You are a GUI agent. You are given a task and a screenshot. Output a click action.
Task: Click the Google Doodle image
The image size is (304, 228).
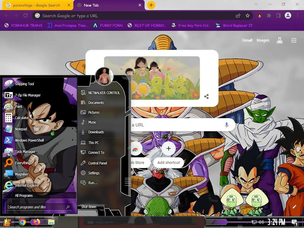click(x=152, y=78)
